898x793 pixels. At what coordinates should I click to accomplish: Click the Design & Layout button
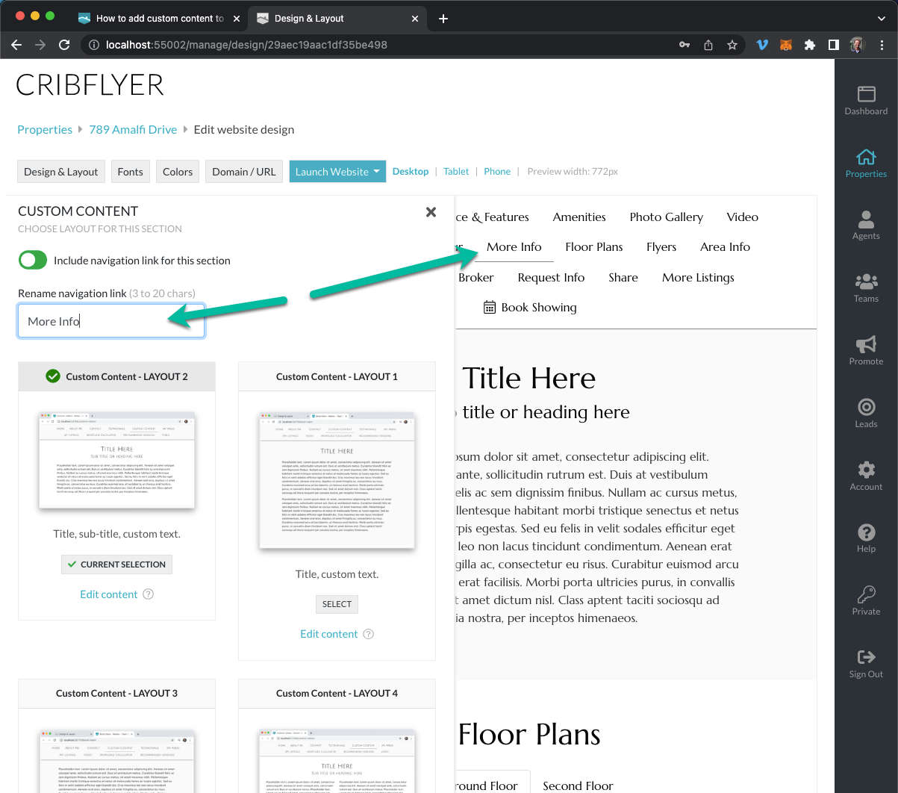click(61, 172)
